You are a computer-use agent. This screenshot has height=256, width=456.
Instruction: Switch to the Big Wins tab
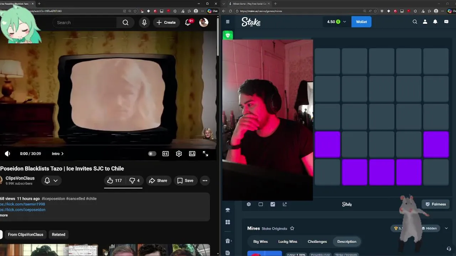[260, 241]
